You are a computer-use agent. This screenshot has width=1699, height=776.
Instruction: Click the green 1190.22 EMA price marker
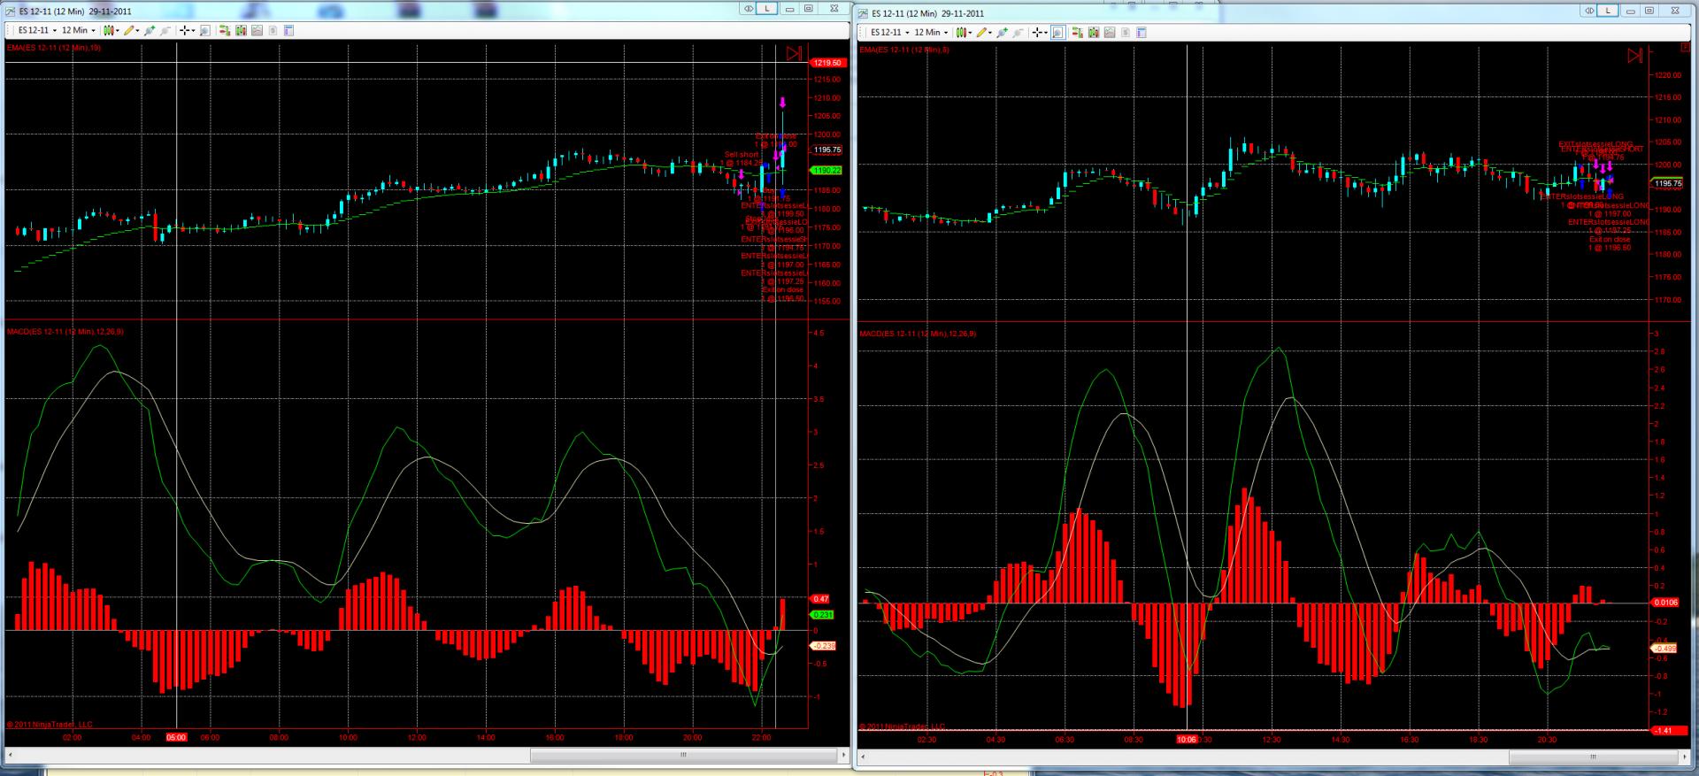click(x=826, y=170)
